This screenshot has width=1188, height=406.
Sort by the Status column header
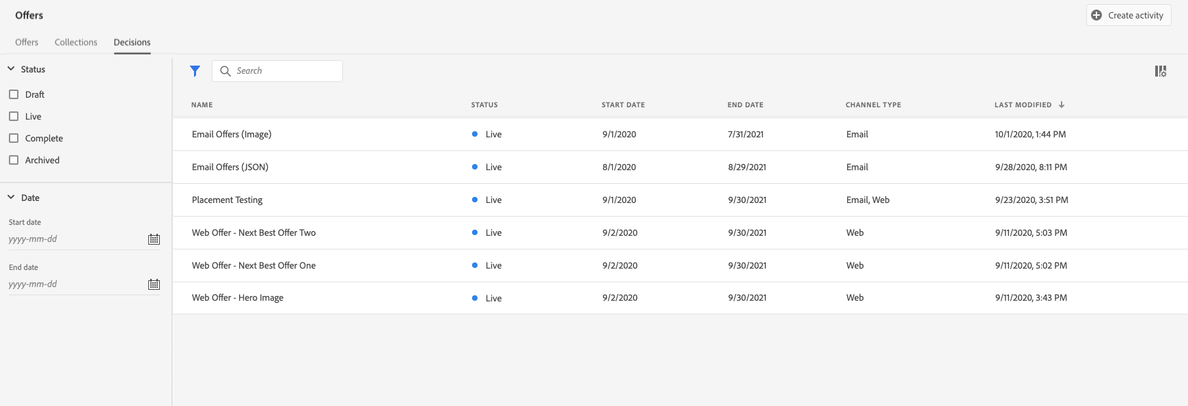(x=484, y=105)
